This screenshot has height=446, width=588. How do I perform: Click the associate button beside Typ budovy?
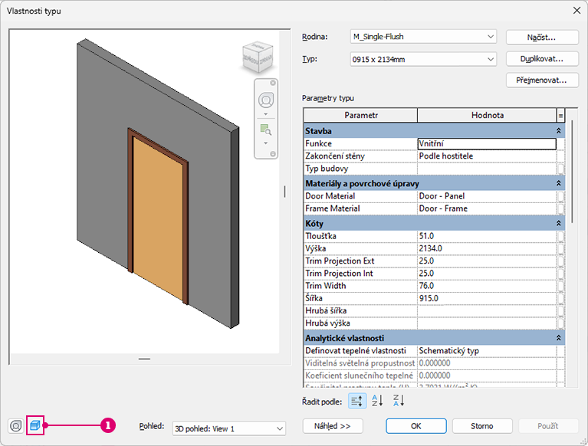(560, 169)
